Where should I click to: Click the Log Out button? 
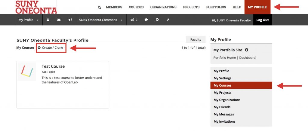point(262,20)
